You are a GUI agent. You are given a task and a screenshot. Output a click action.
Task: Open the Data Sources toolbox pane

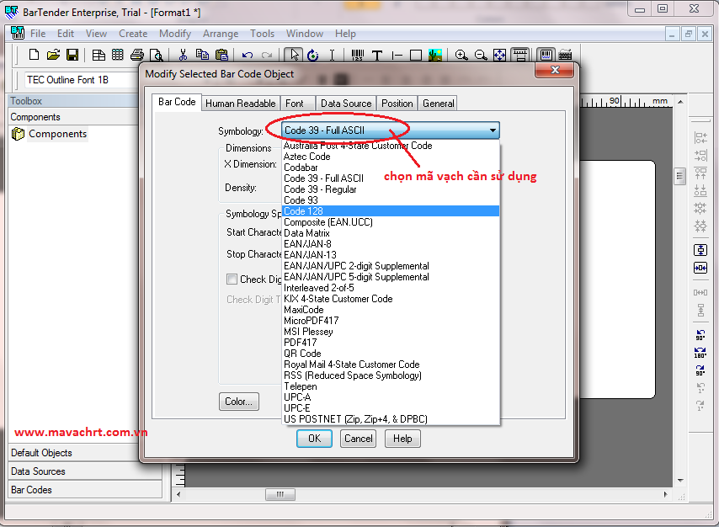[x=85, y=471]
